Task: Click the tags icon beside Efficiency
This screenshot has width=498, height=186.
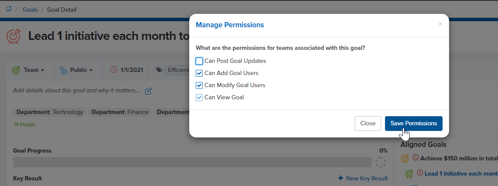Action: tap(159, 70)
